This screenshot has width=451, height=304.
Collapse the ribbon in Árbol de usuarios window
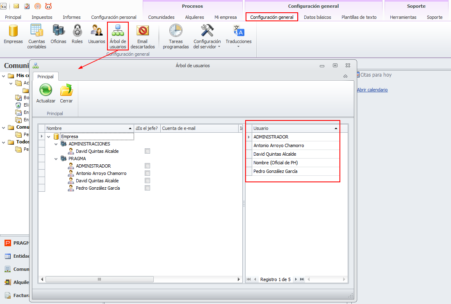point(346,76)
